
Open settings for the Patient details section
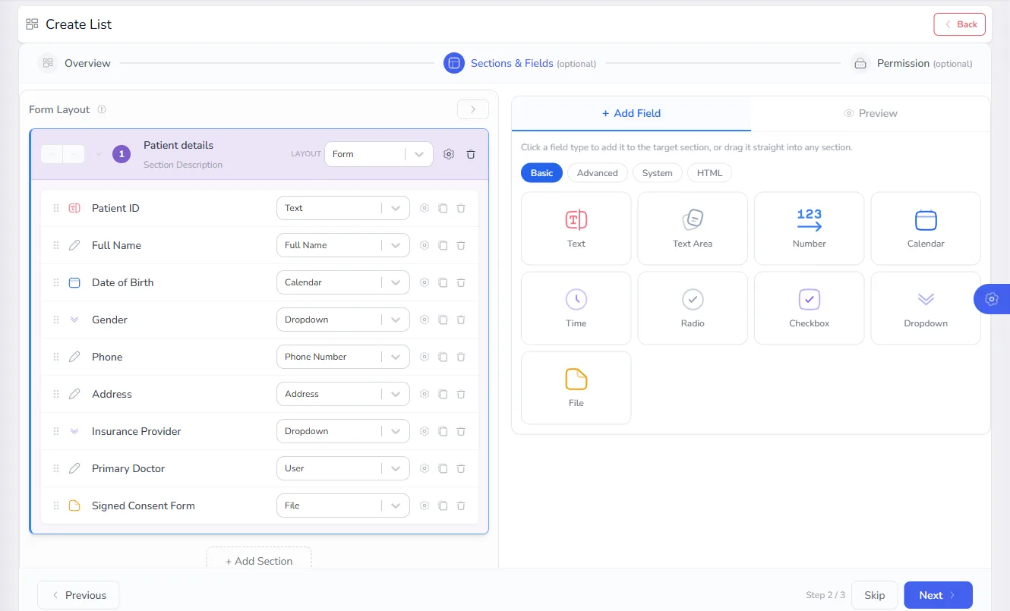(x=449, y=154)
